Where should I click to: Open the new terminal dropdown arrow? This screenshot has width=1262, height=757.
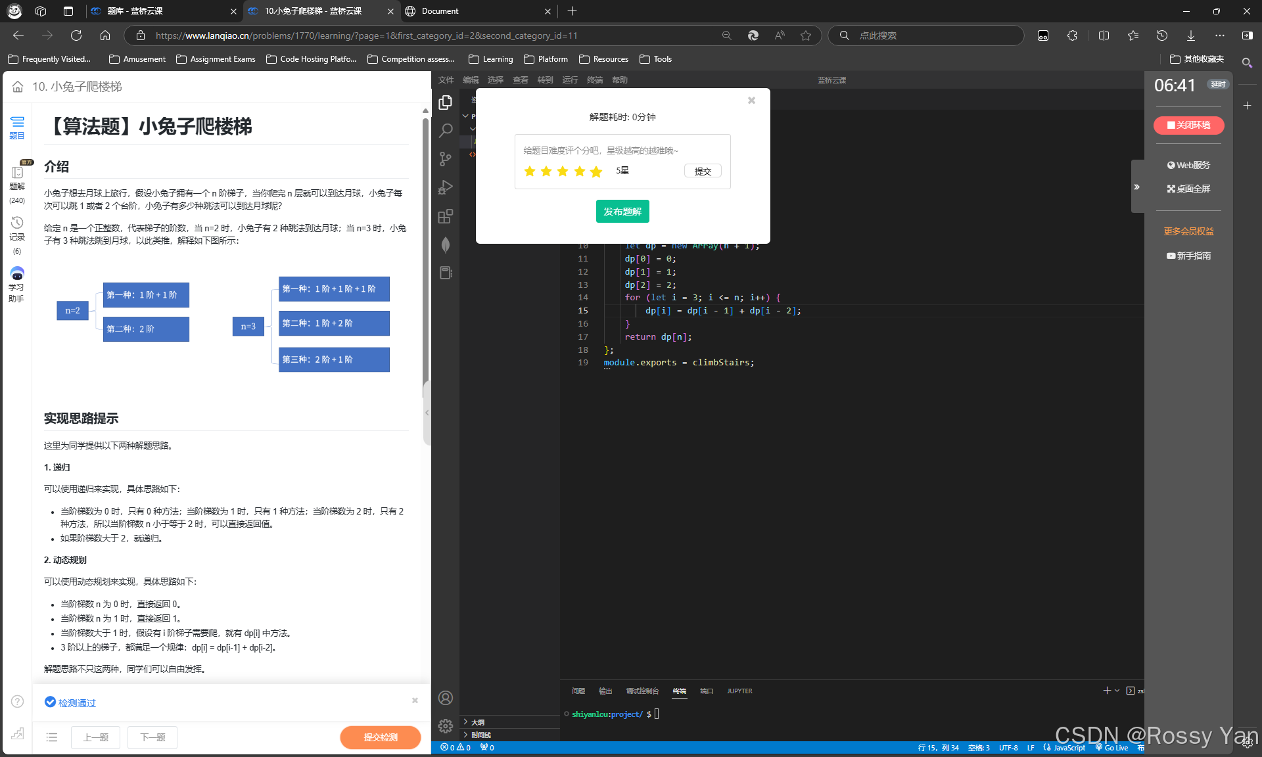tap(1117, 691)
